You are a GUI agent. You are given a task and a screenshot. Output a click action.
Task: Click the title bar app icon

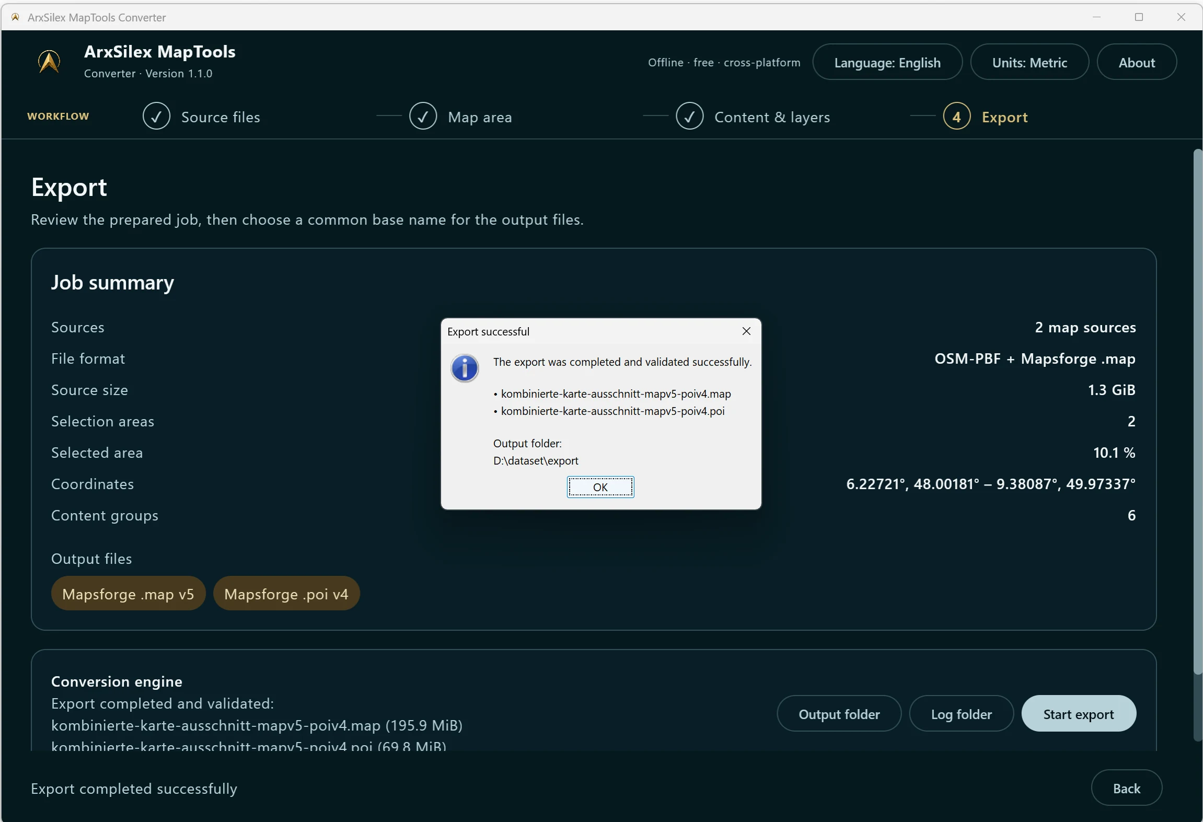pos(16,17)
